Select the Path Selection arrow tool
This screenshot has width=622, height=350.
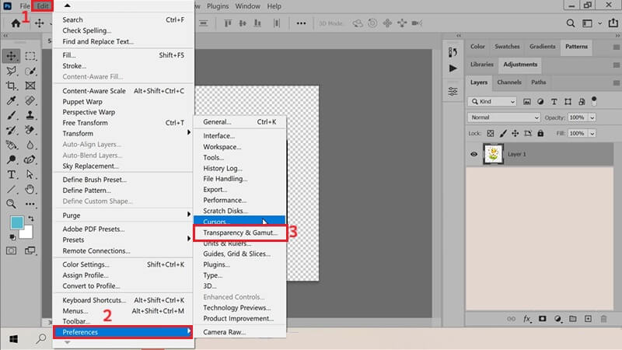30,174
